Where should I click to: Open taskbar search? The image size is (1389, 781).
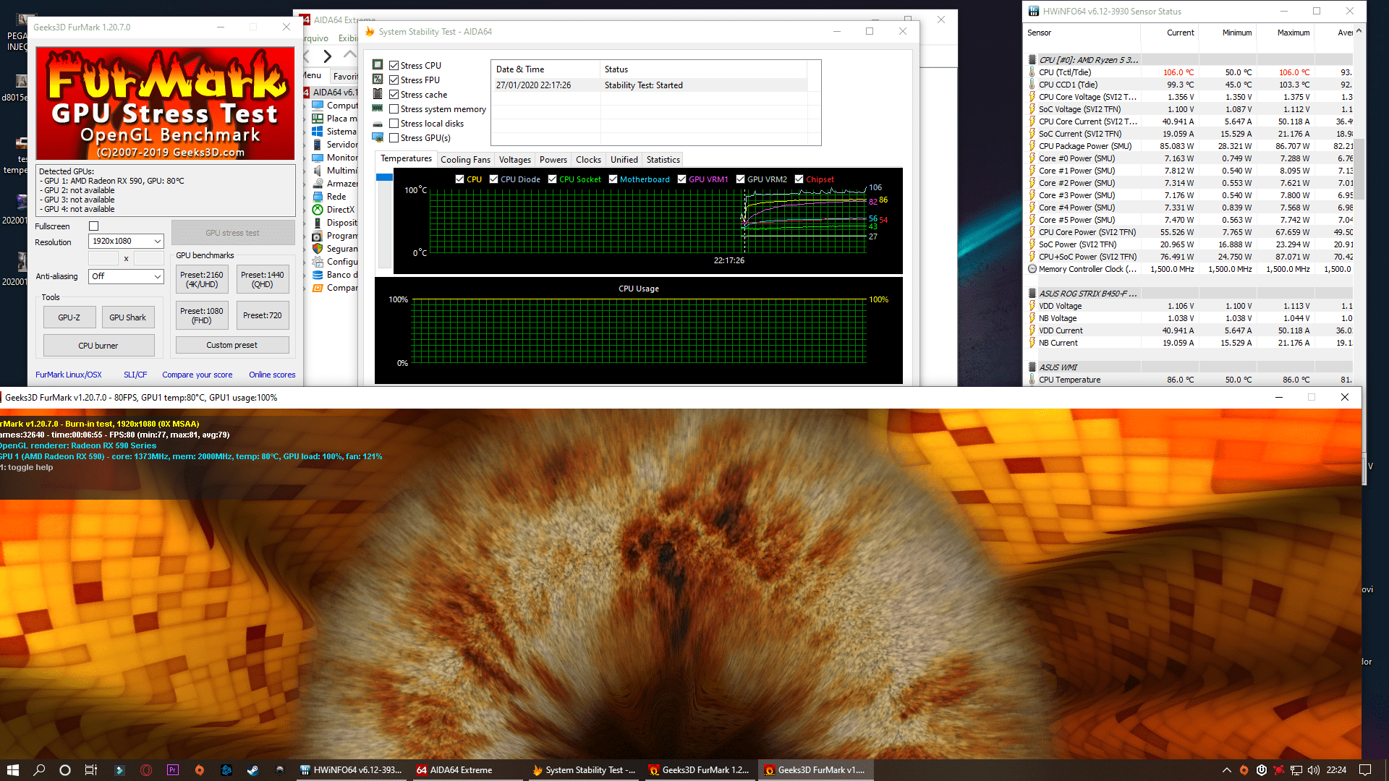(x=39, y=770)
